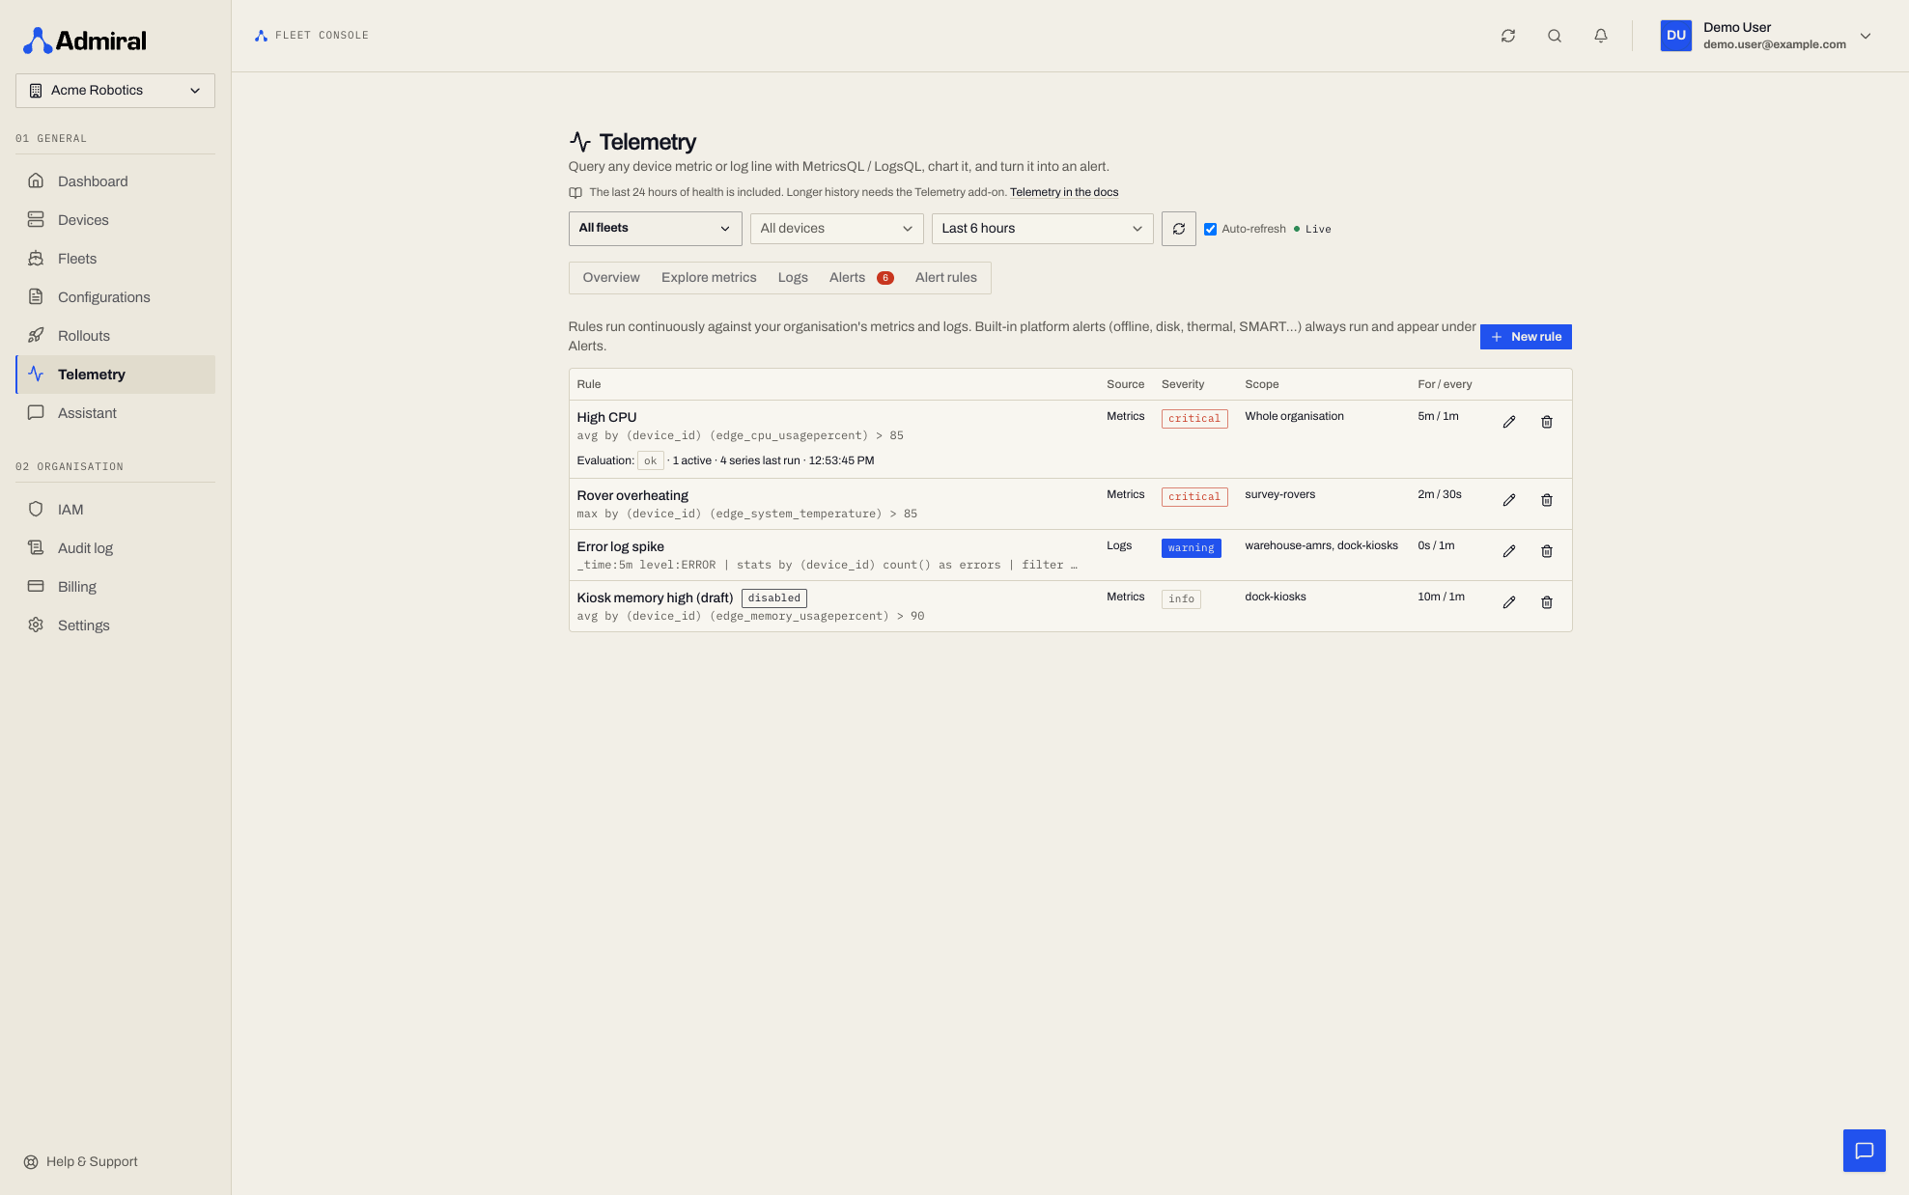Open the notifications bell

1601,36
